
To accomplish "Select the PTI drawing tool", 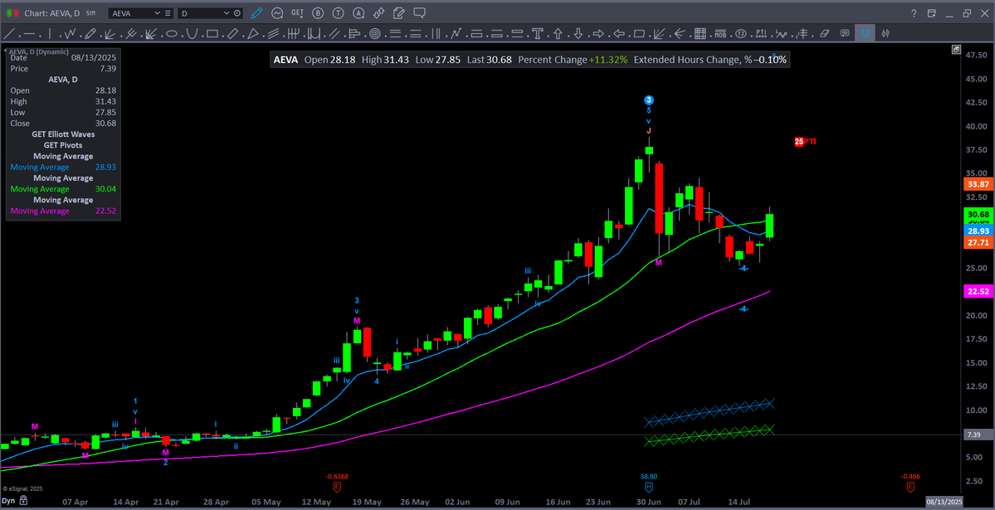I will click(761, 34).
